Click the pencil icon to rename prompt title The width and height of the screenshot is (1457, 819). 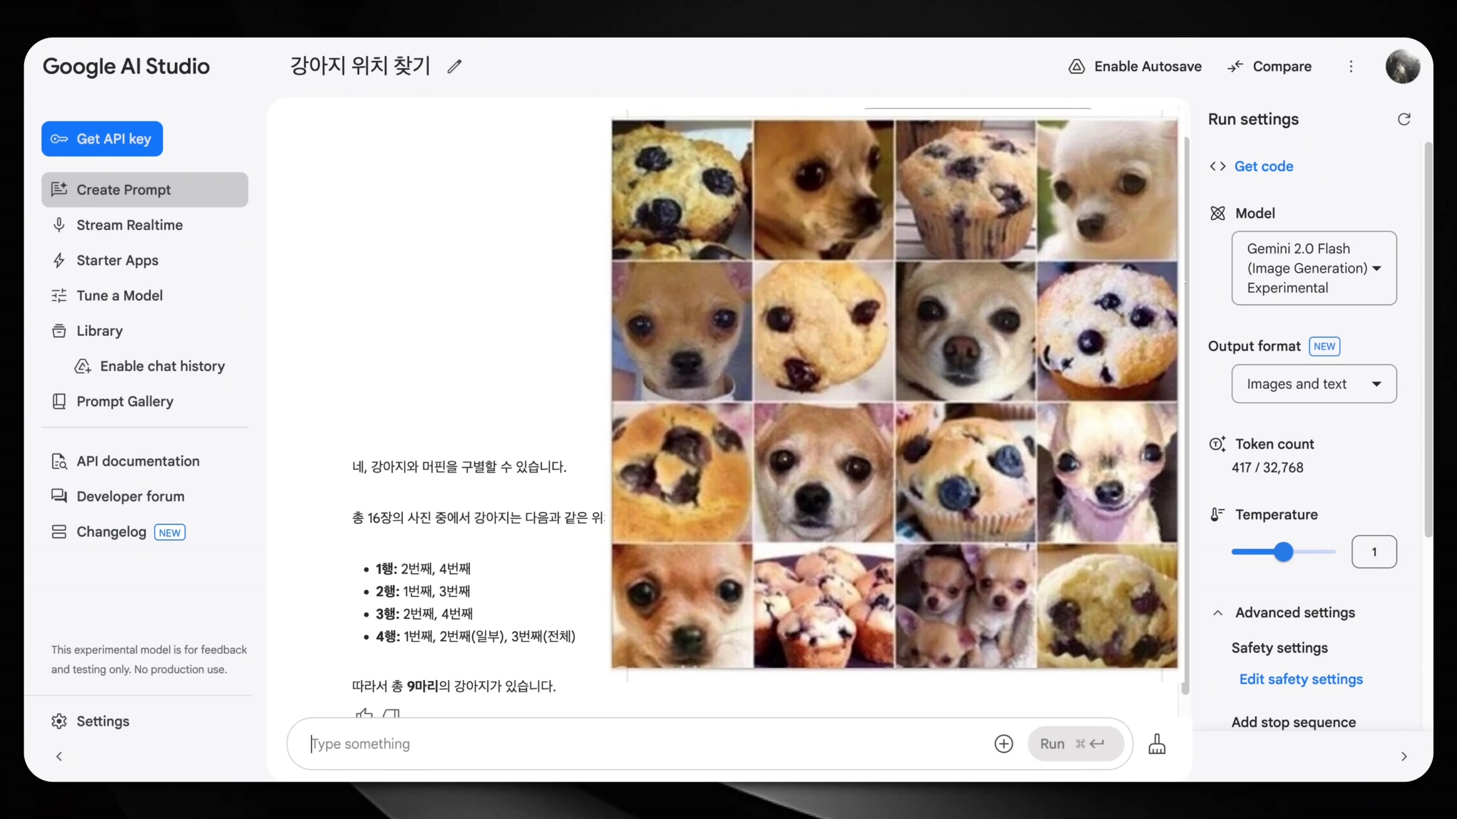point(455,67)
